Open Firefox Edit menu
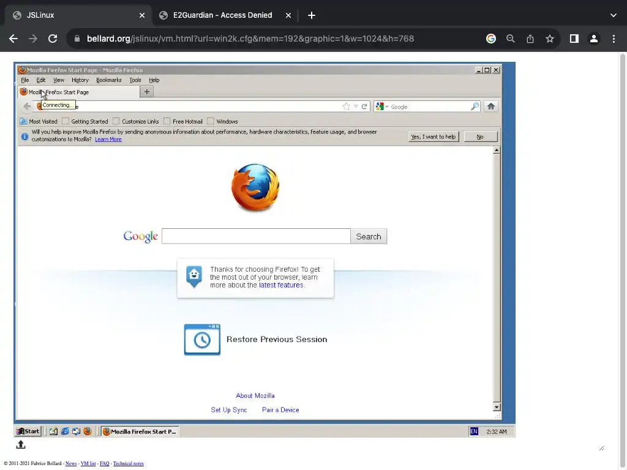This screenshot has width=627, height=470. [41, 80]
